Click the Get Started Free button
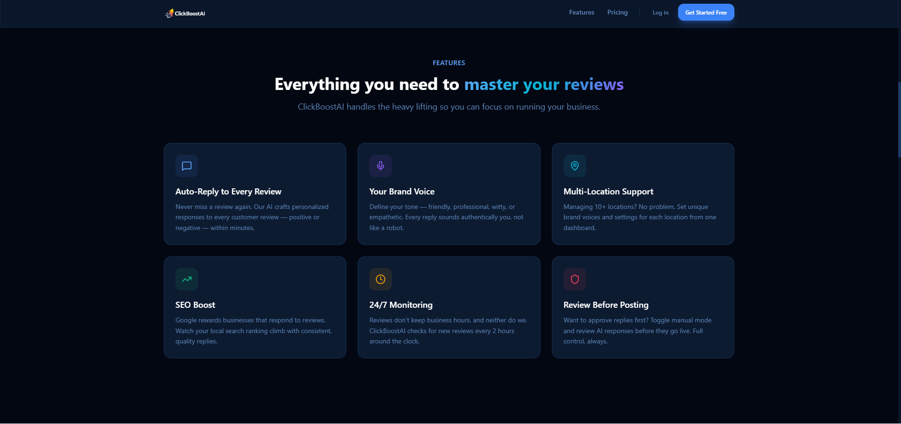Image resolution: width=901 pixels, height=424 pixels. coord(706,12)
